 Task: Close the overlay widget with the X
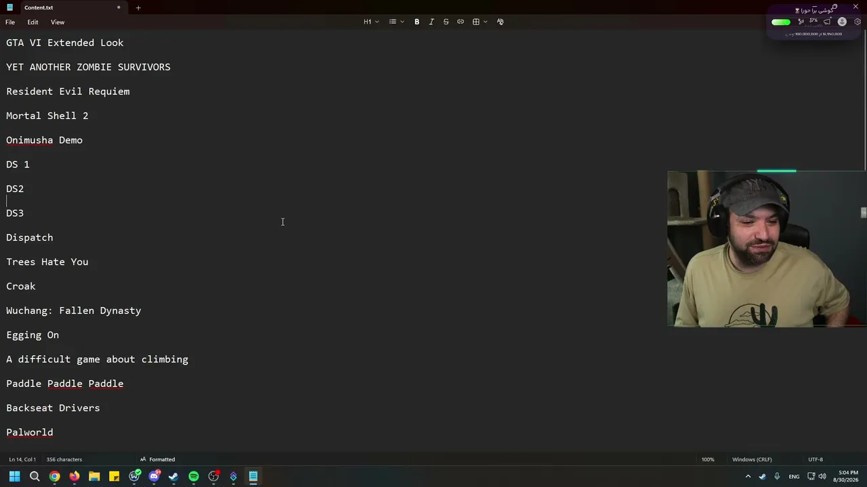855,7
